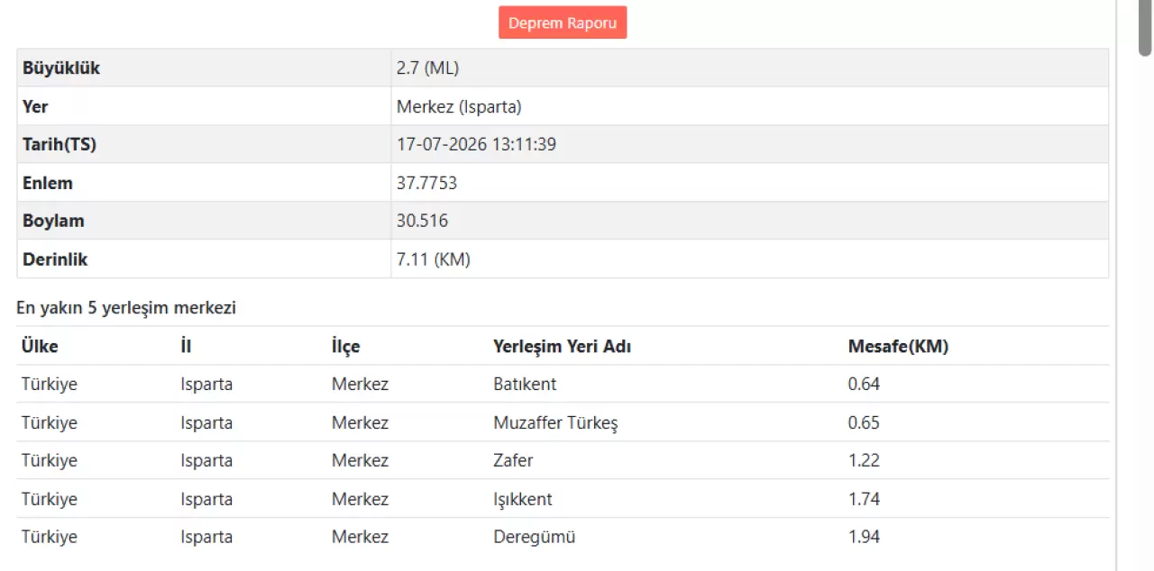Click the 1.94 distance value
The image size is (1154, 571).
tap(864, 537)
